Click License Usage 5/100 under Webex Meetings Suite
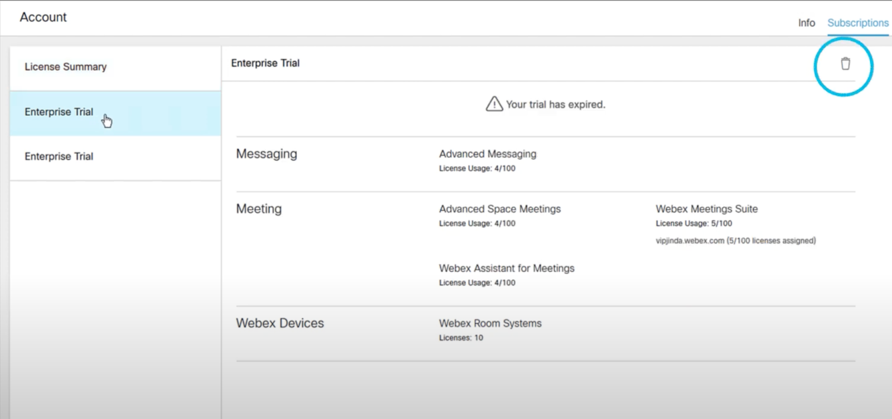 694,223
